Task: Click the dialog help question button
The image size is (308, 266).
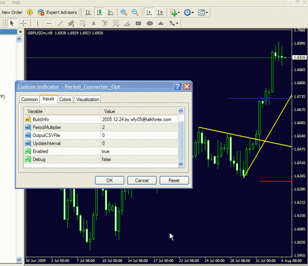Action: tap(177, 86)
